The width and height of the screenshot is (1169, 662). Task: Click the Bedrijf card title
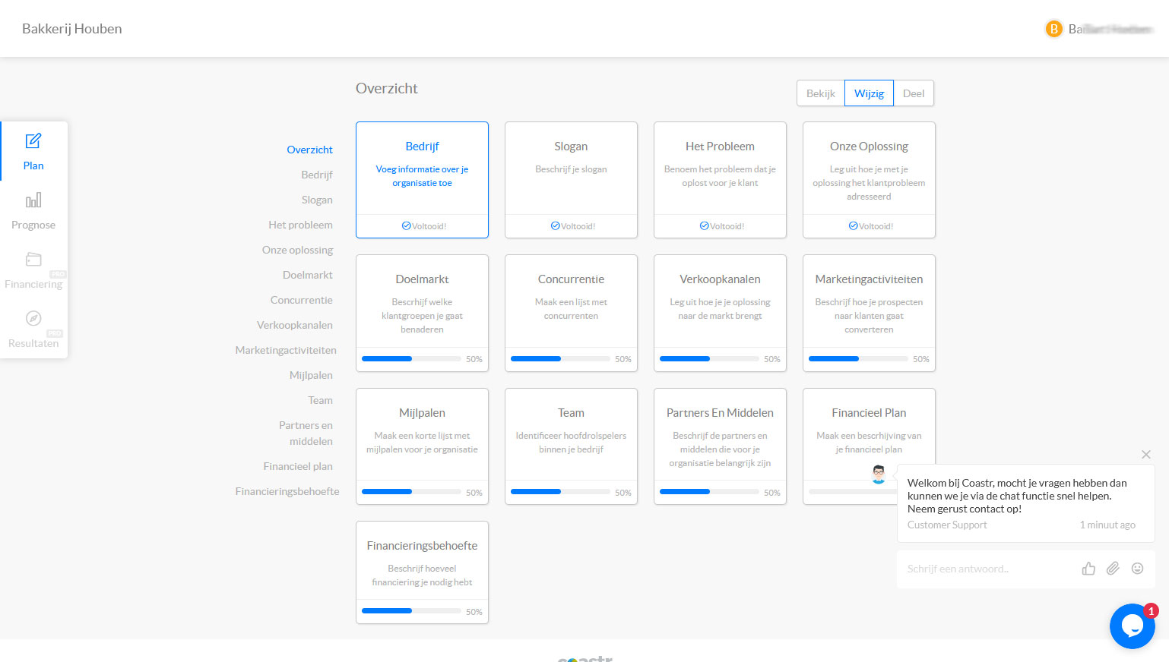coord(422,147)
